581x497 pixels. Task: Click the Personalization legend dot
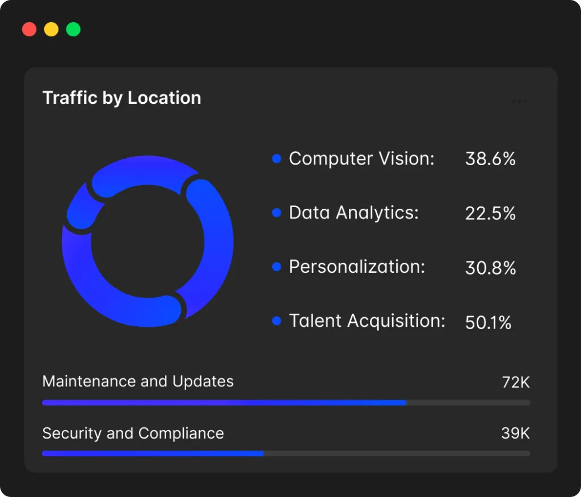277,267
